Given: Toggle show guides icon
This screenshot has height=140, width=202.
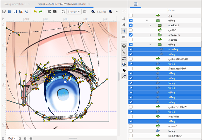Looking at the screenshot, I should tap(124, 31).
